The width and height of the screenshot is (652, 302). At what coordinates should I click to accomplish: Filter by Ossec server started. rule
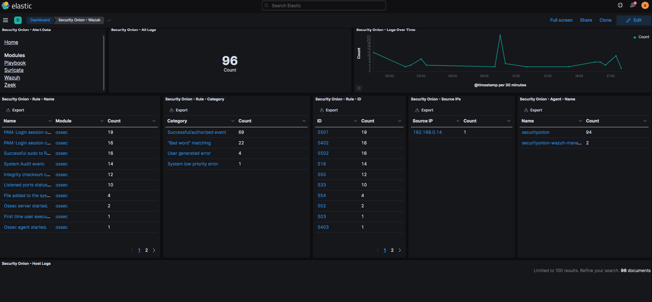(26, 206)
